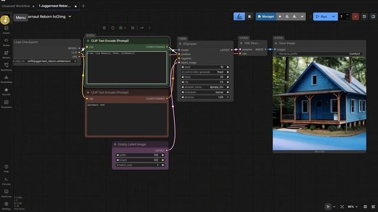
Task: Click the negative prompt watermark text area
Action: point(127,119)
